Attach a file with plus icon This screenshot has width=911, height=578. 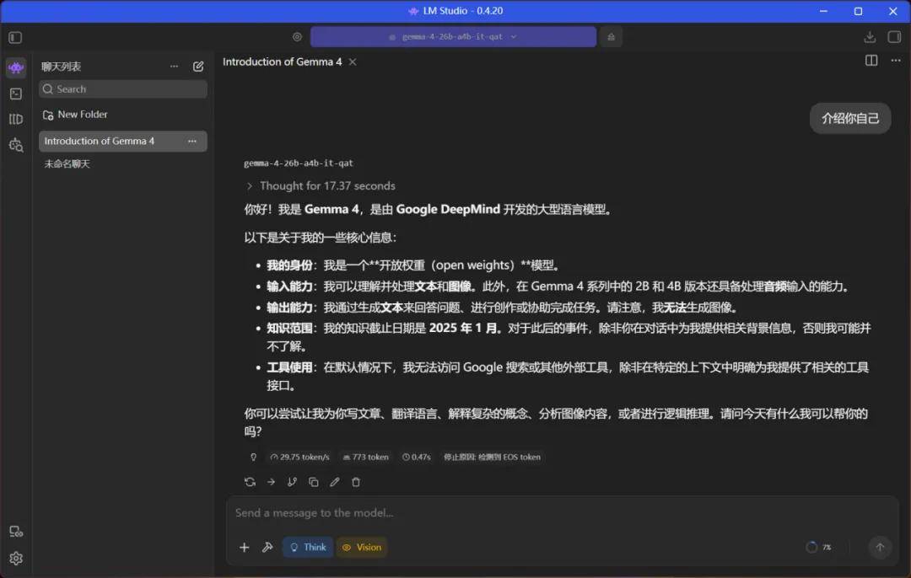point(244,547)
